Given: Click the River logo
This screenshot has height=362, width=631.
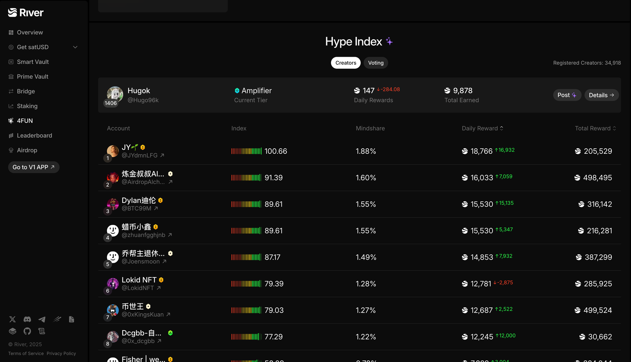Looking at the screenshot, I should coord(26,13).
